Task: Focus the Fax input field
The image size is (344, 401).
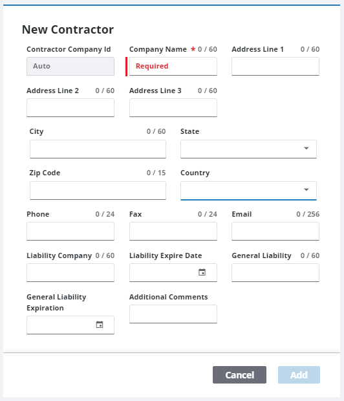Action: [x=173, y=231]
